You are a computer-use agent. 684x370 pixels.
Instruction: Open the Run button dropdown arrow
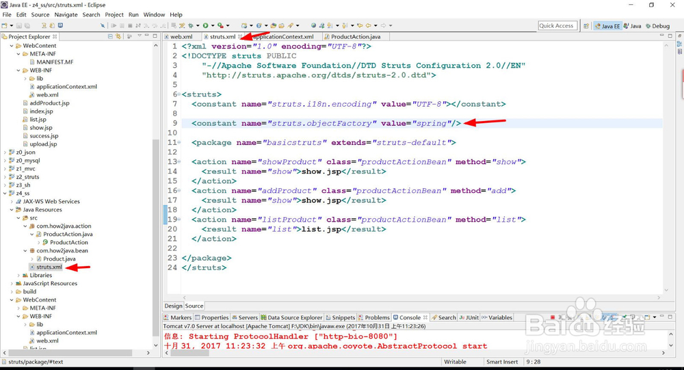coord(213,26)
